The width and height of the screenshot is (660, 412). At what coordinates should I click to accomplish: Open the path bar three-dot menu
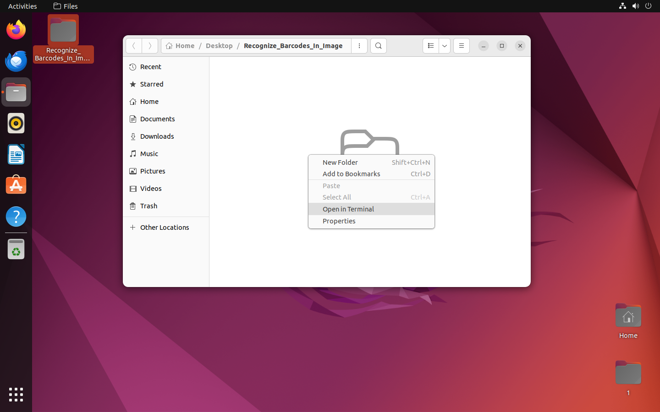point(359,46)
